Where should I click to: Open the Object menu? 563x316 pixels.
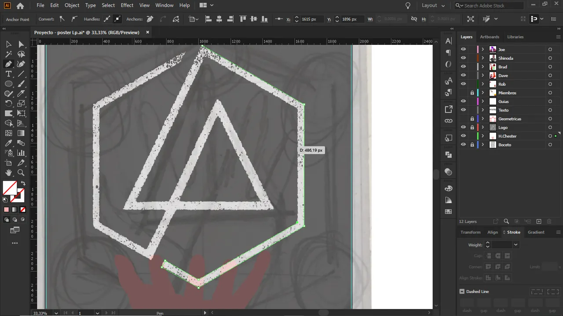pos(72,5)
